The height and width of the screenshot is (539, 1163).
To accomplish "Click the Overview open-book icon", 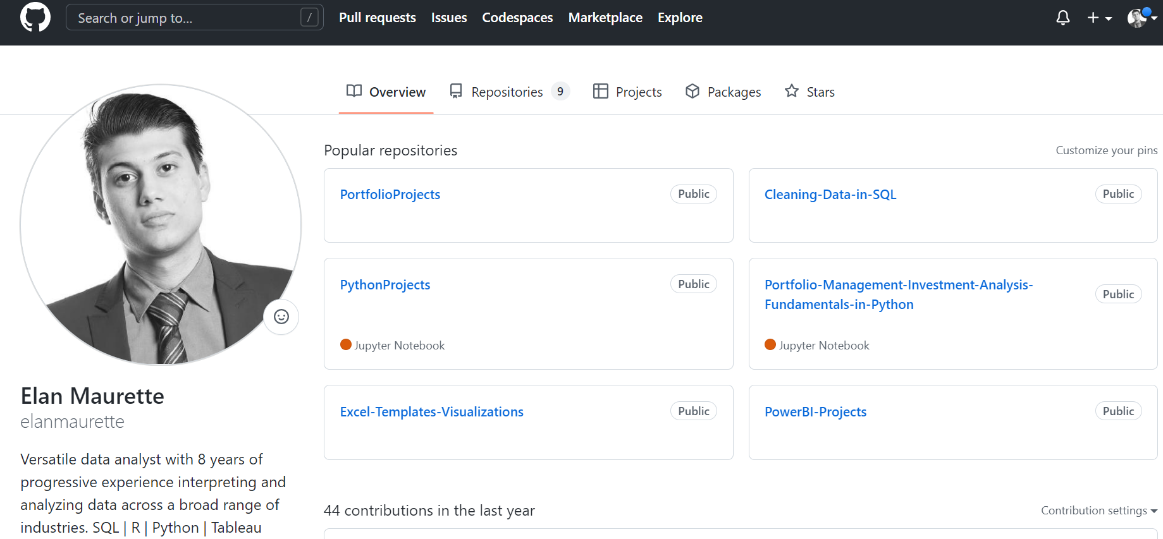I will (354, 91).
